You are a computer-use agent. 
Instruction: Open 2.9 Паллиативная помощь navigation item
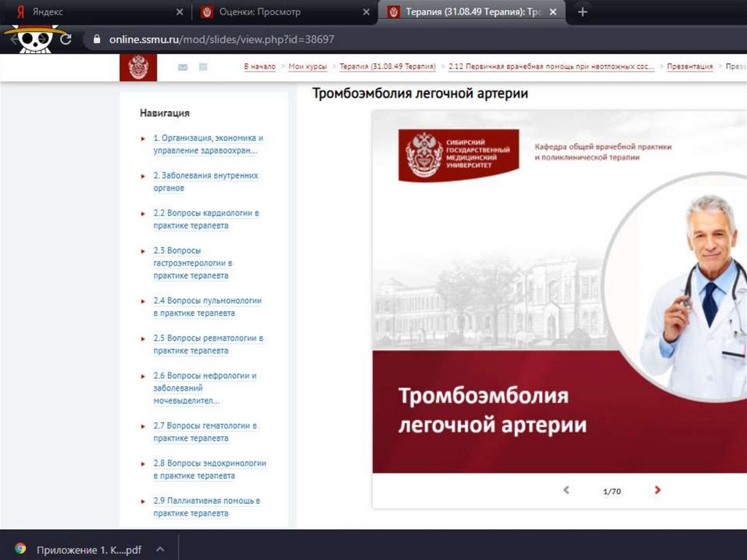tap(206, 507)
